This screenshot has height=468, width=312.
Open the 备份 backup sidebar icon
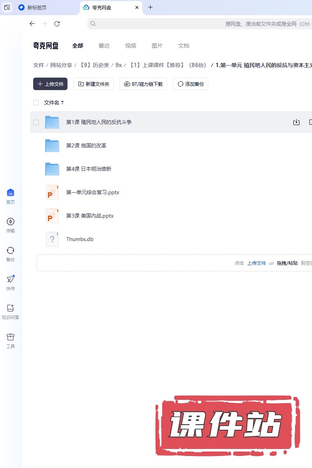(11, 251)
